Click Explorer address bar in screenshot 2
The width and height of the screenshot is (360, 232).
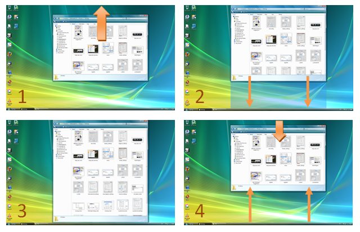[x=270, y=9]
